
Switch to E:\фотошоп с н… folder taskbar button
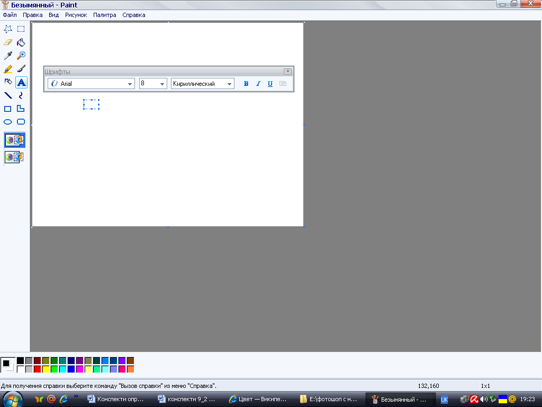pos(328,400)
